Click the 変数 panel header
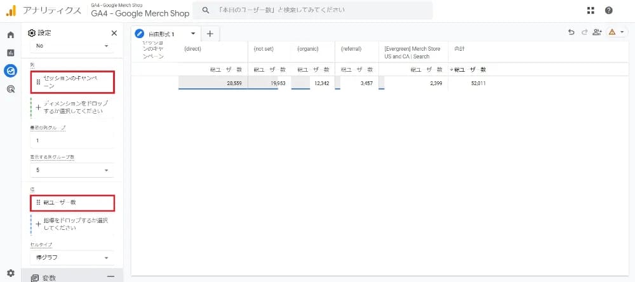The width and height of the screenshot is (635, 282). [72, 276]
